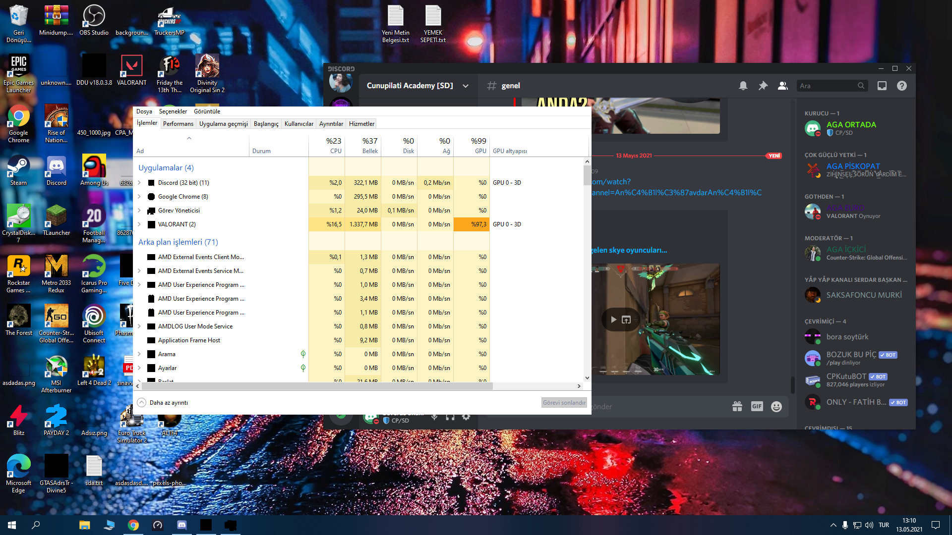This screenshot has height=535, width=952.
Task: Open the YouTube watch link in chat
Action: pyautogui.click(x=677, y=187)
